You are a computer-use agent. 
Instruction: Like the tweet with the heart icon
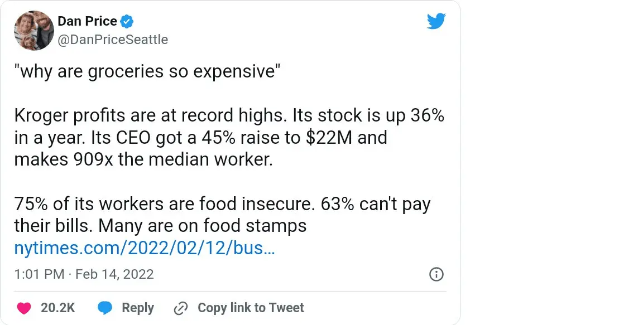(x=23, y=308)
